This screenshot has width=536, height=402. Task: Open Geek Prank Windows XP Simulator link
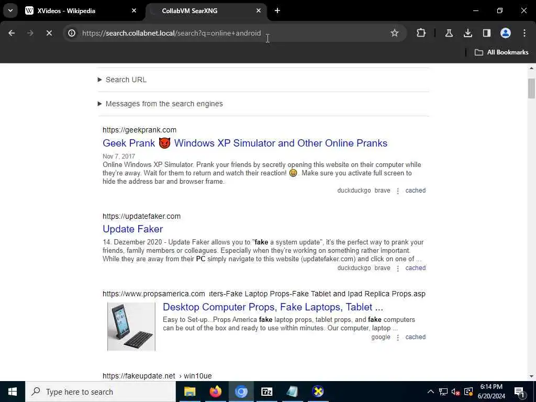245,143
